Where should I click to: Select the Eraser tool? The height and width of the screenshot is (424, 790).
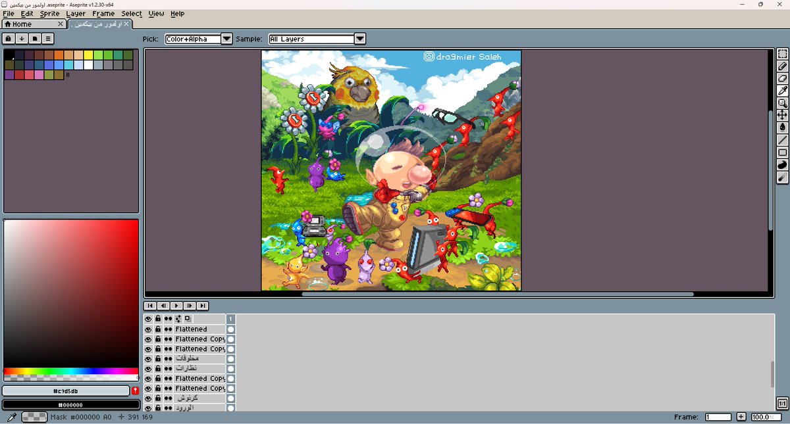pyautogui.click(x=783, y=78)
